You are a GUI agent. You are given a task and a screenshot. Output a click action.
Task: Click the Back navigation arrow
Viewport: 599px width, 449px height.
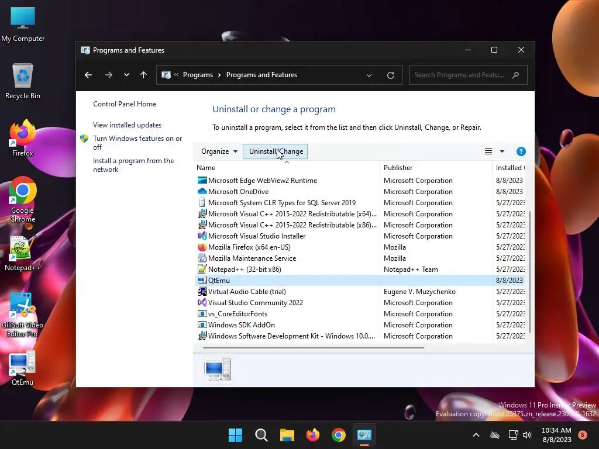pos(88,75)
